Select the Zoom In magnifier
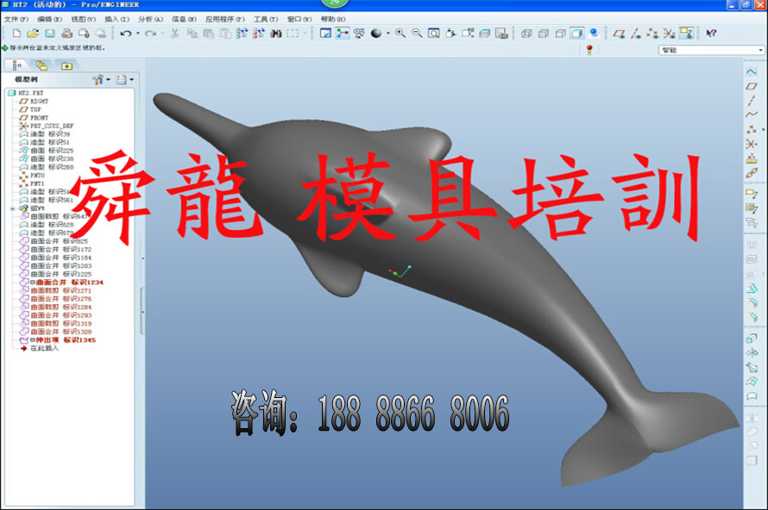768x510 pixels. (400, 34)
